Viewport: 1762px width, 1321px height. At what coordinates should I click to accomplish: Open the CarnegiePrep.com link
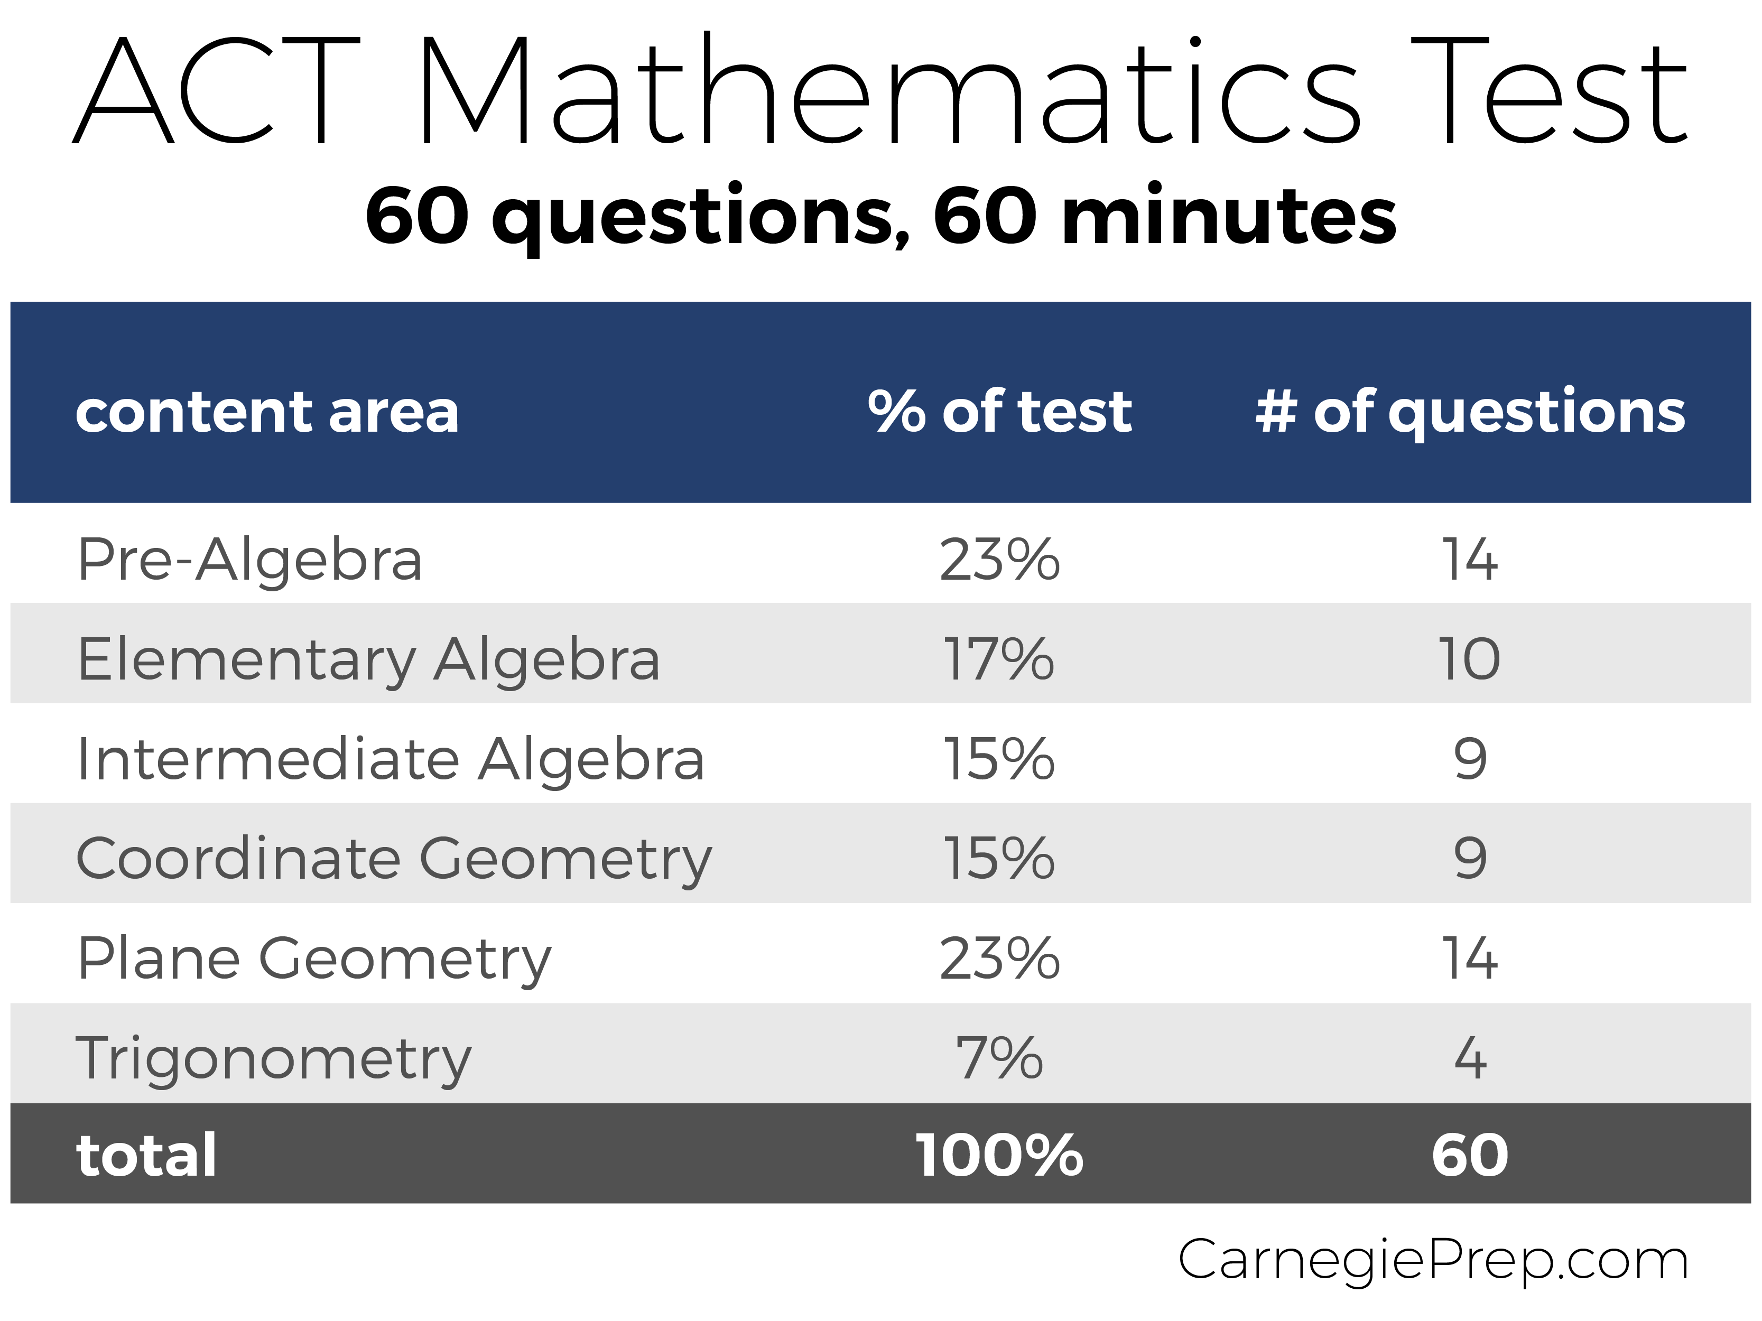tap(1434, 1260)
